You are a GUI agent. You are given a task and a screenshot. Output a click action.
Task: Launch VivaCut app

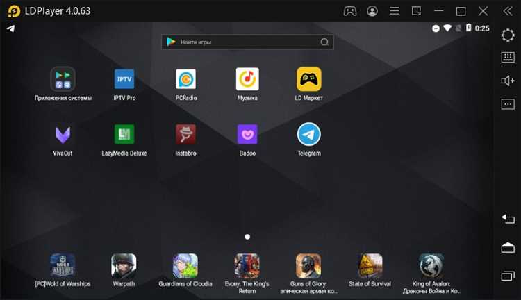63,135
